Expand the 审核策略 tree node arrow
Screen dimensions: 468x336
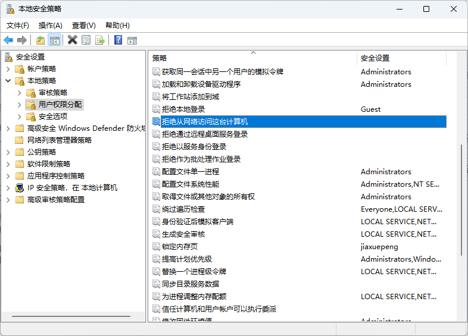[20, 93]
